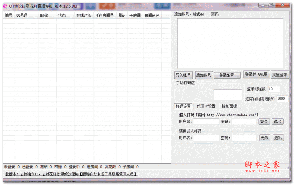Image resolution: width=294 pixels, height=185 pixels.
Task: Click 退出 button in 超人打码 row
Action: [x=278, y=122]
